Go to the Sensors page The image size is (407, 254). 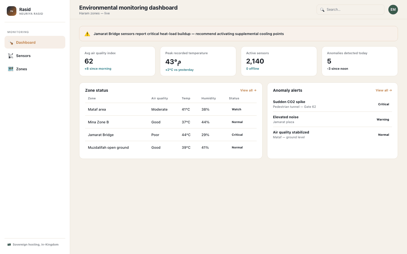pos(35,56)
